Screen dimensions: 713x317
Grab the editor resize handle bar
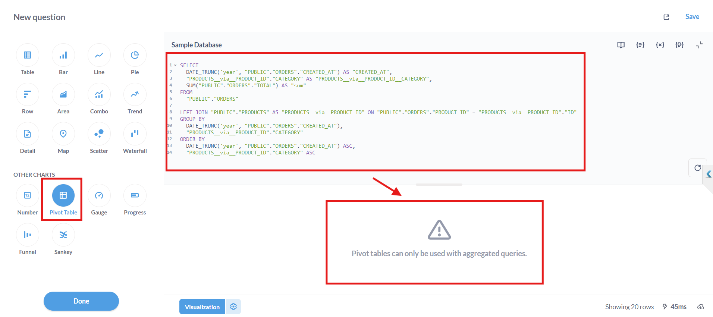tap(439, 185)
